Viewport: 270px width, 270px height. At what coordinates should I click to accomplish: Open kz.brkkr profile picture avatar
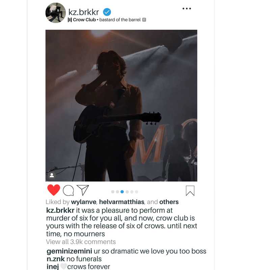click(55, 13)
